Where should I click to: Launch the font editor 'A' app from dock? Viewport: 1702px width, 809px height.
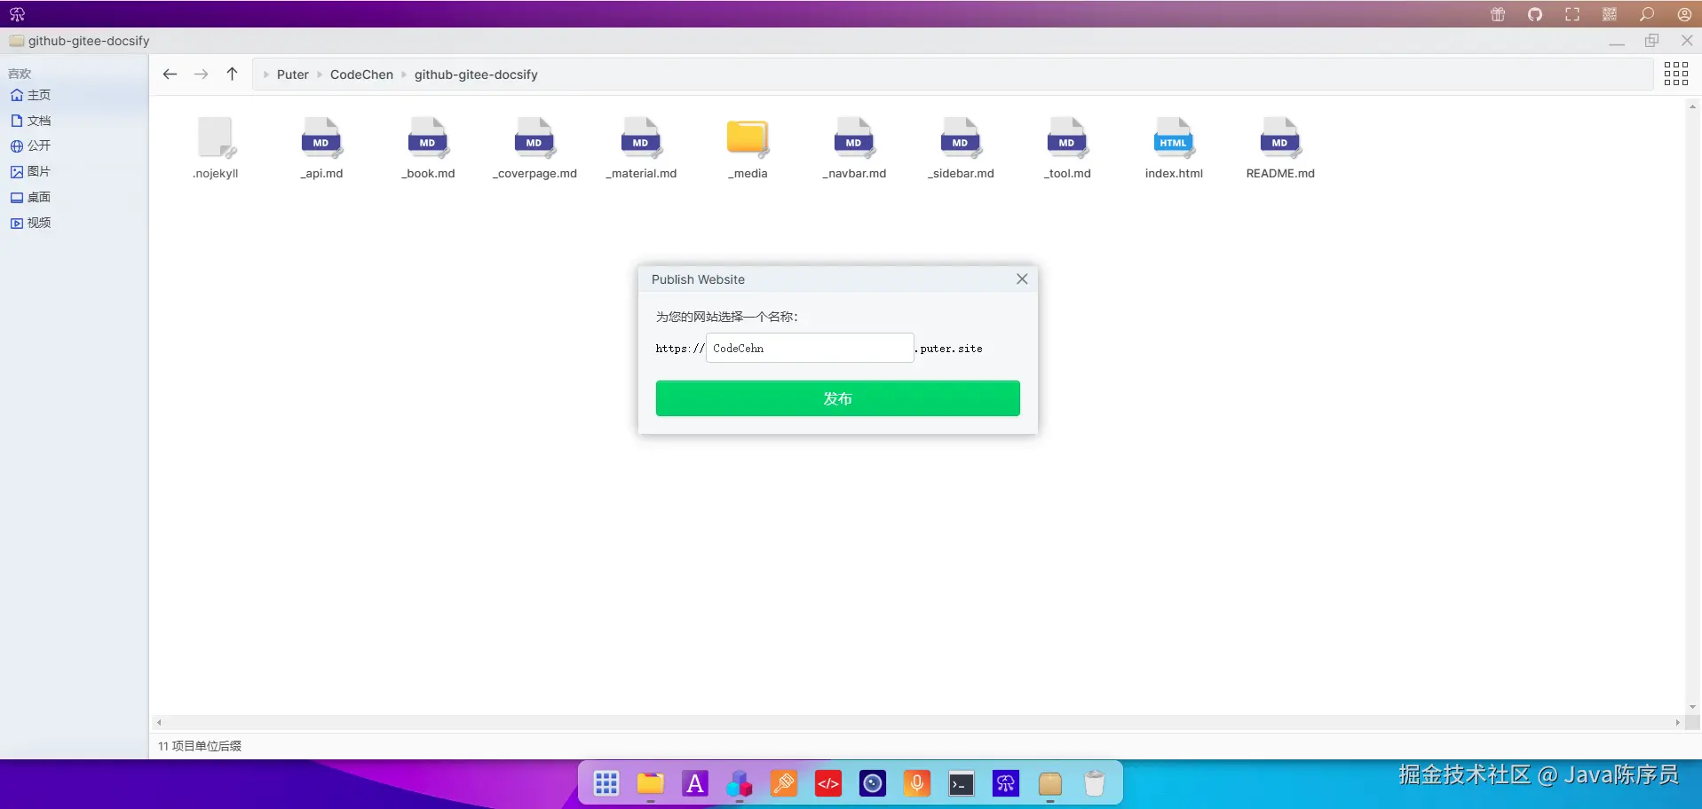tap(695, 783)
